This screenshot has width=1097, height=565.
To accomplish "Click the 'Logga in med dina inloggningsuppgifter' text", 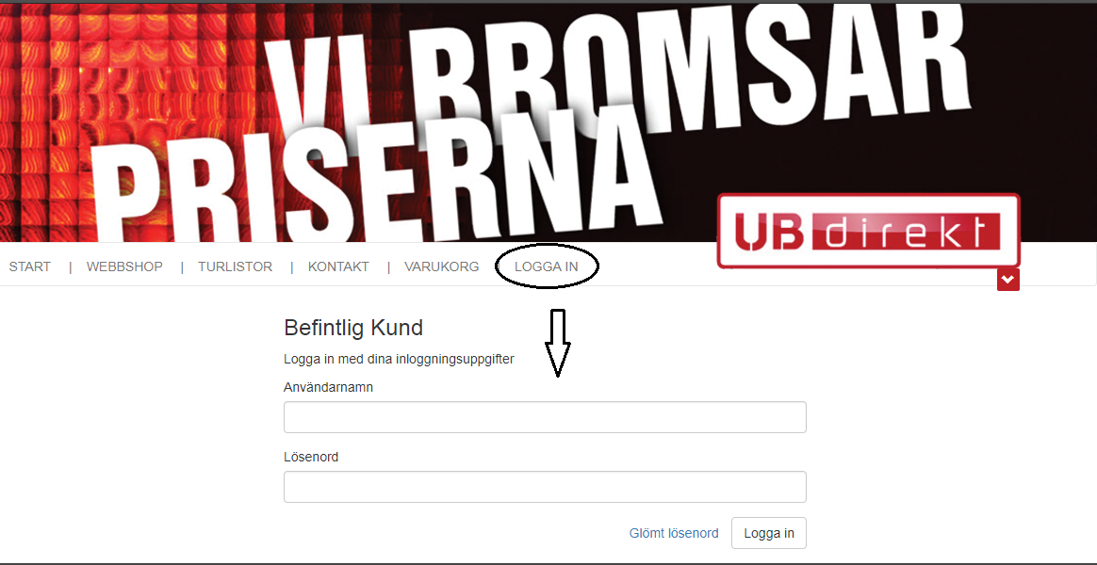I will coord(399,360).
